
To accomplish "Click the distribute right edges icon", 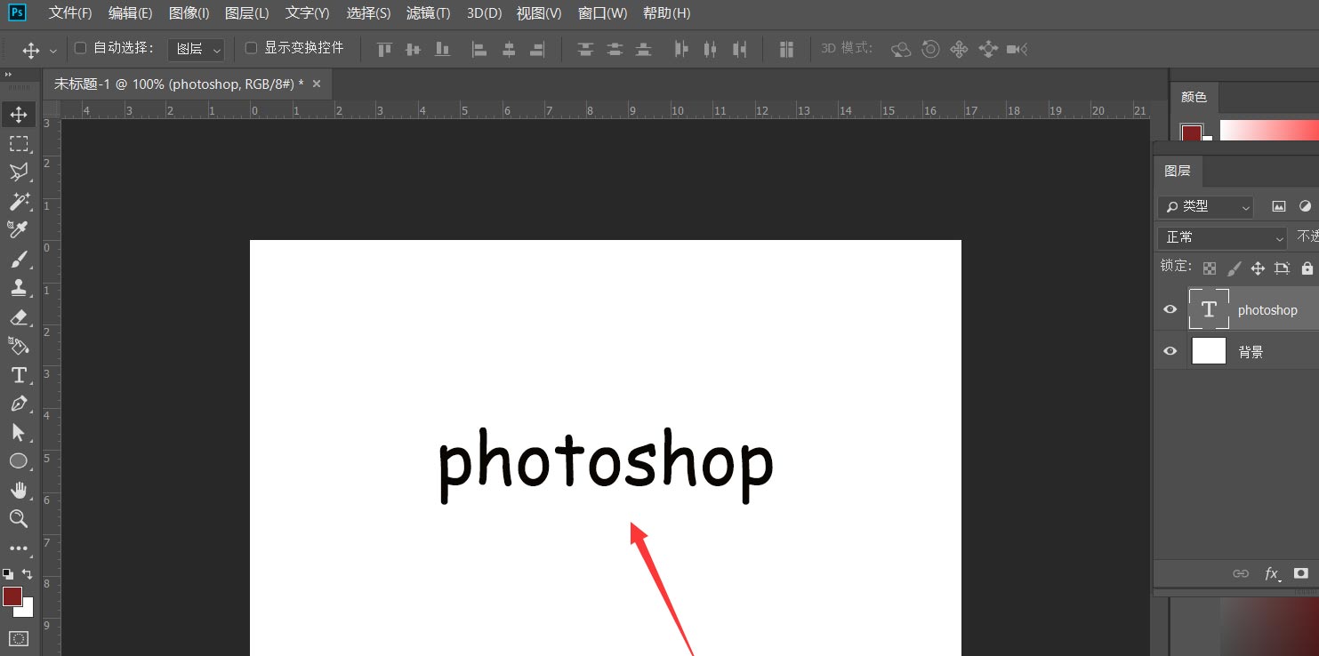I will (739, 50).
